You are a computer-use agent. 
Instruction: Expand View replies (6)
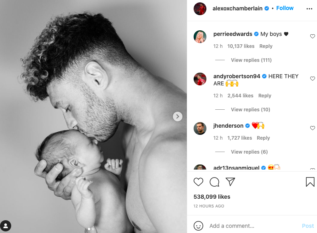tap(249, 152)
